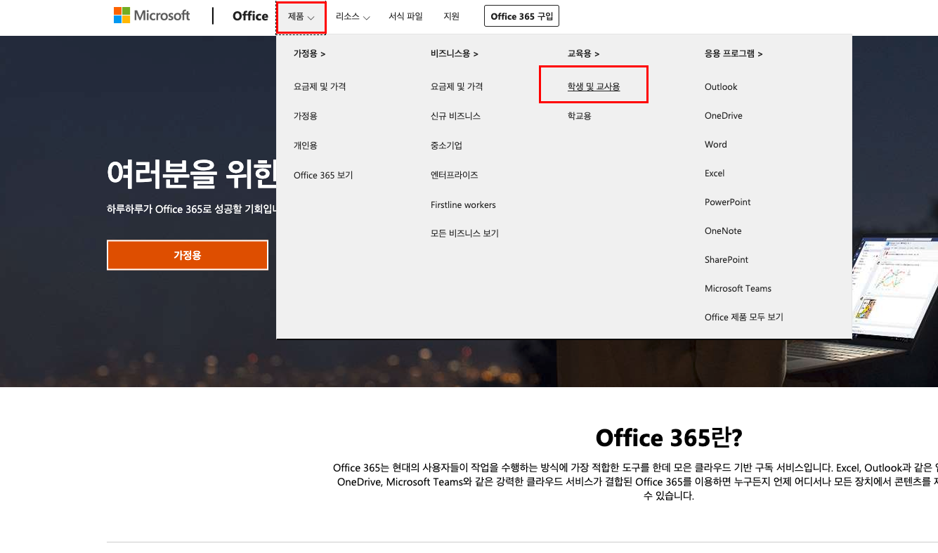Open OneDrive from the apps list
Screen dimensions: 938x553
point(724,115)
